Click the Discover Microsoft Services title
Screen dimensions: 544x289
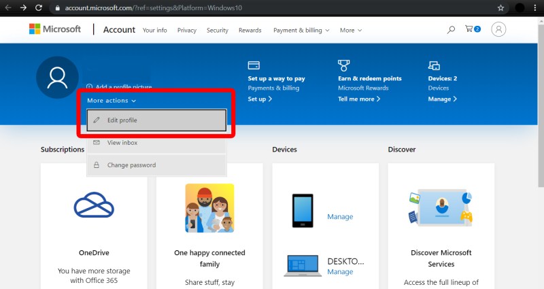point(441,258)
